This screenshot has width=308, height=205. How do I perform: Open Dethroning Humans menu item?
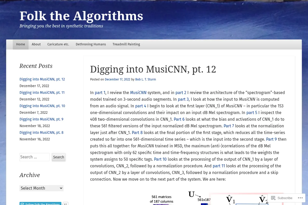pyautogui.click(x=91, y=44)
